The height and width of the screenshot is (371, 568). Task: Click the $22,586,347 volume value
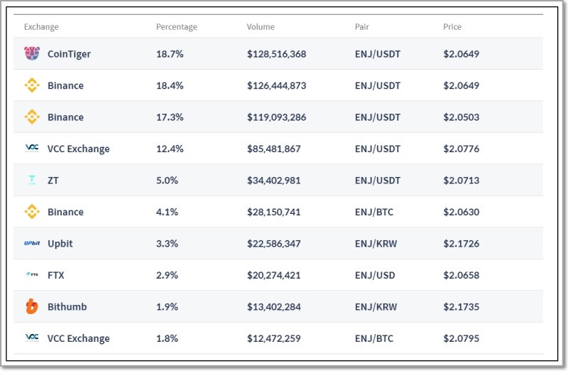pos(274,243)
